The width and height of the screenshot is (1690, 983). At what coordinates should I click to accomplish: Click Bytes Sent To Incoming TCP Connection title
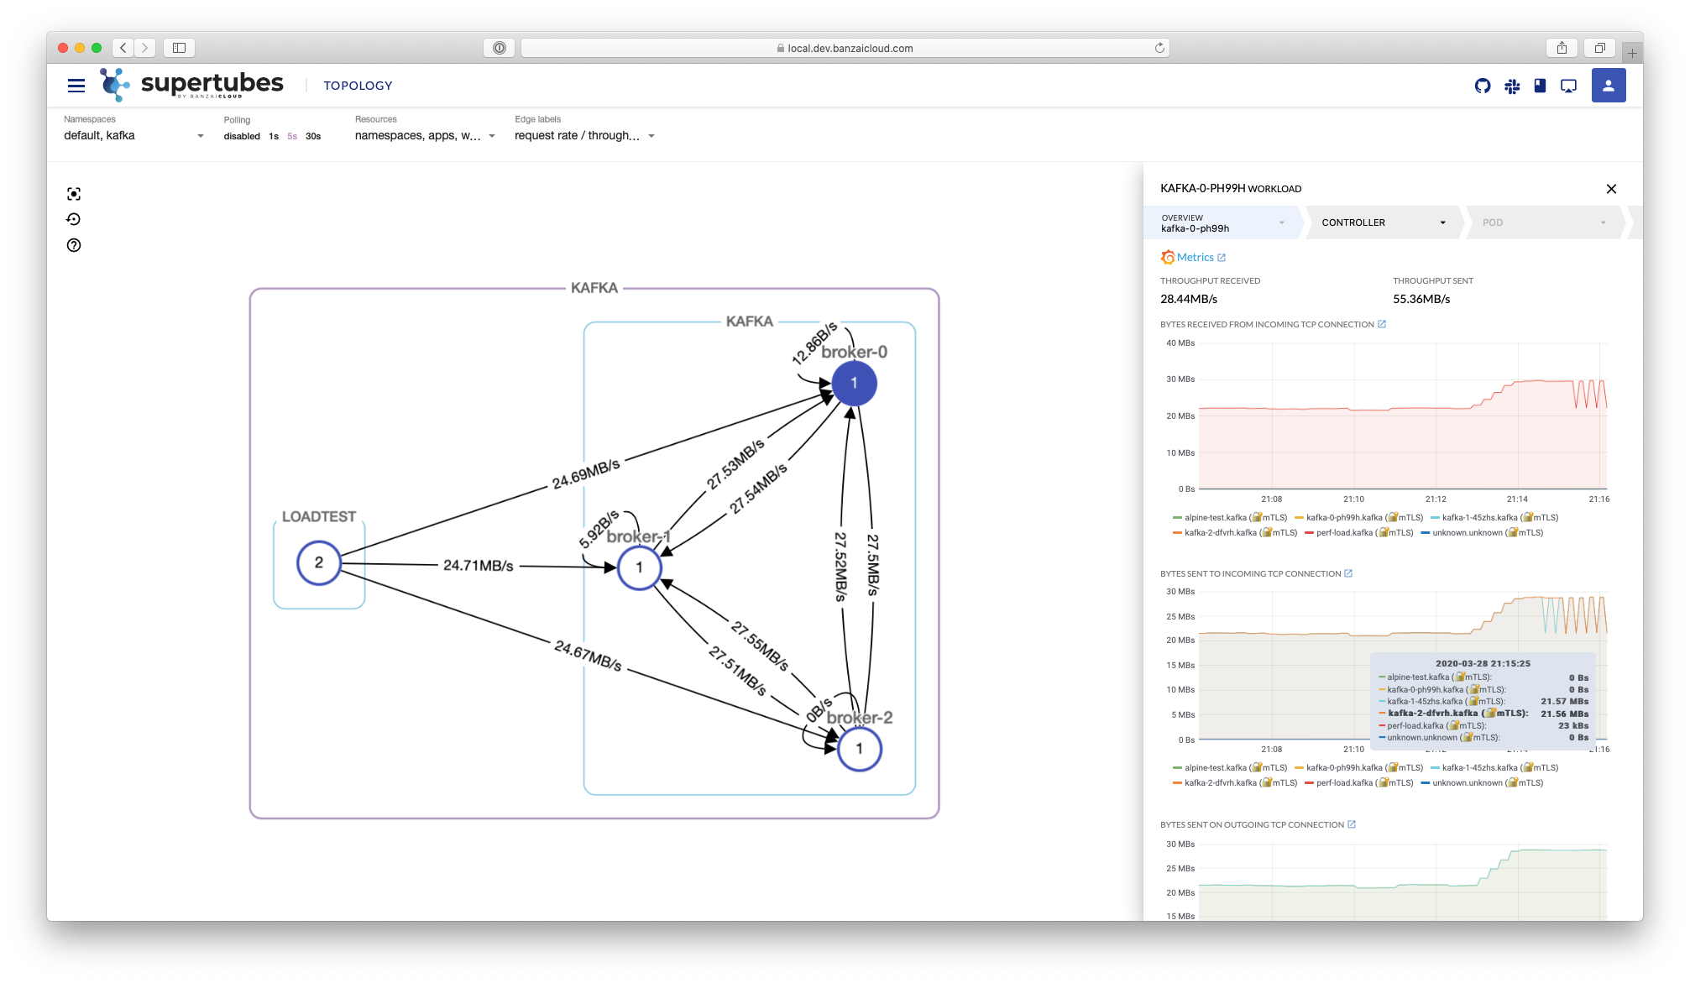[x=1250, y=573]
